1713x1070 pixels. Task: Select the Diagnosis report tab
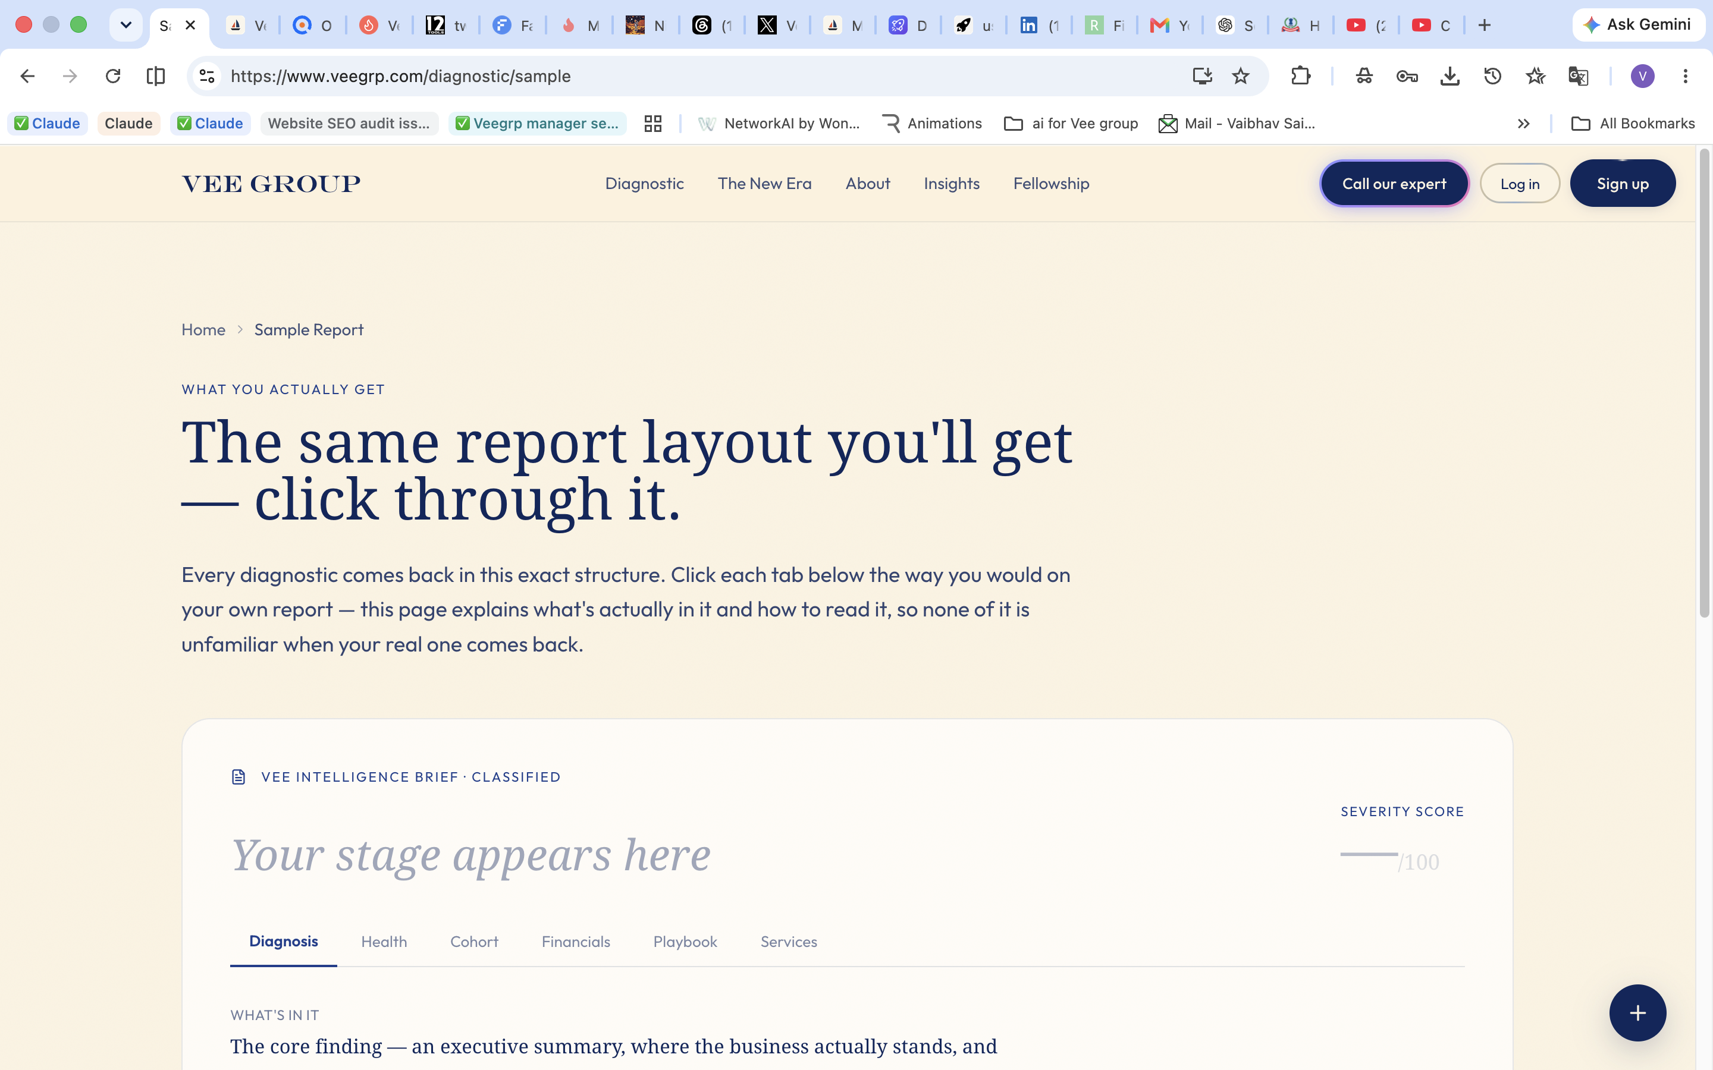[x=283, y=941]
